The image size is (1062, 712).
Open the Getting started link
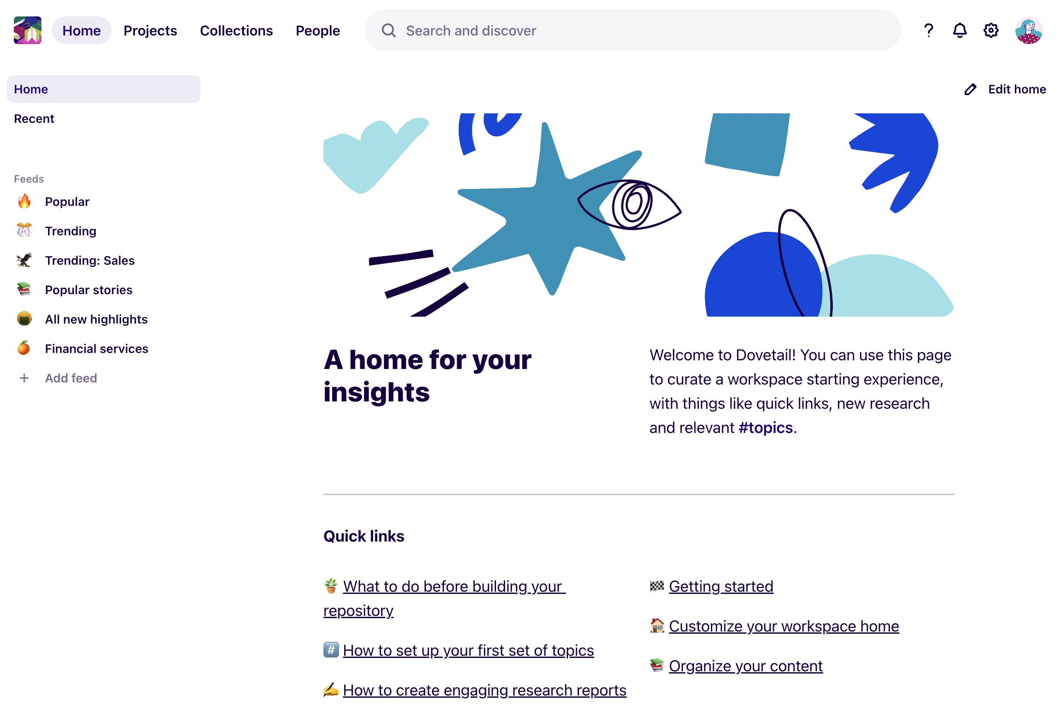coord(721,587)
